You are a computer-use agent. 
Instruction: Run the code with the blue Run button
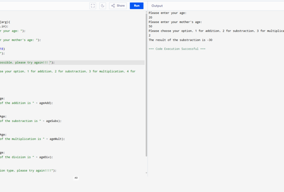pyautogui.click(x=137, y=6)
